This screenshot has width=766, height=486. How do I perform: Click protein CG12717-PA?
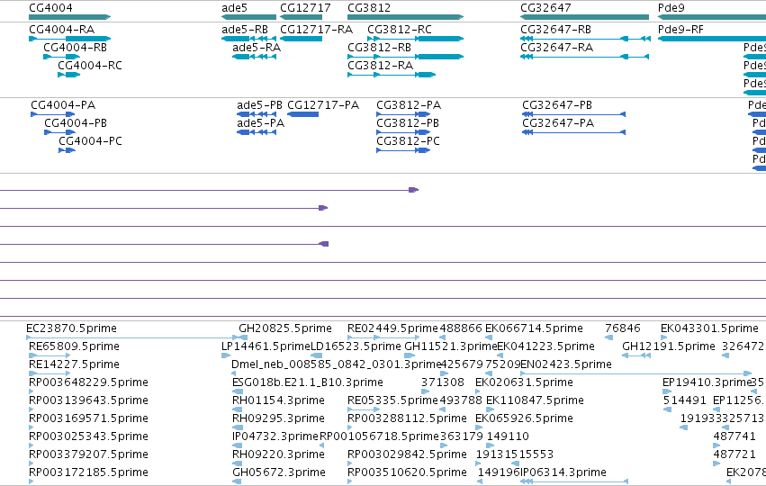tap(323, 105)
